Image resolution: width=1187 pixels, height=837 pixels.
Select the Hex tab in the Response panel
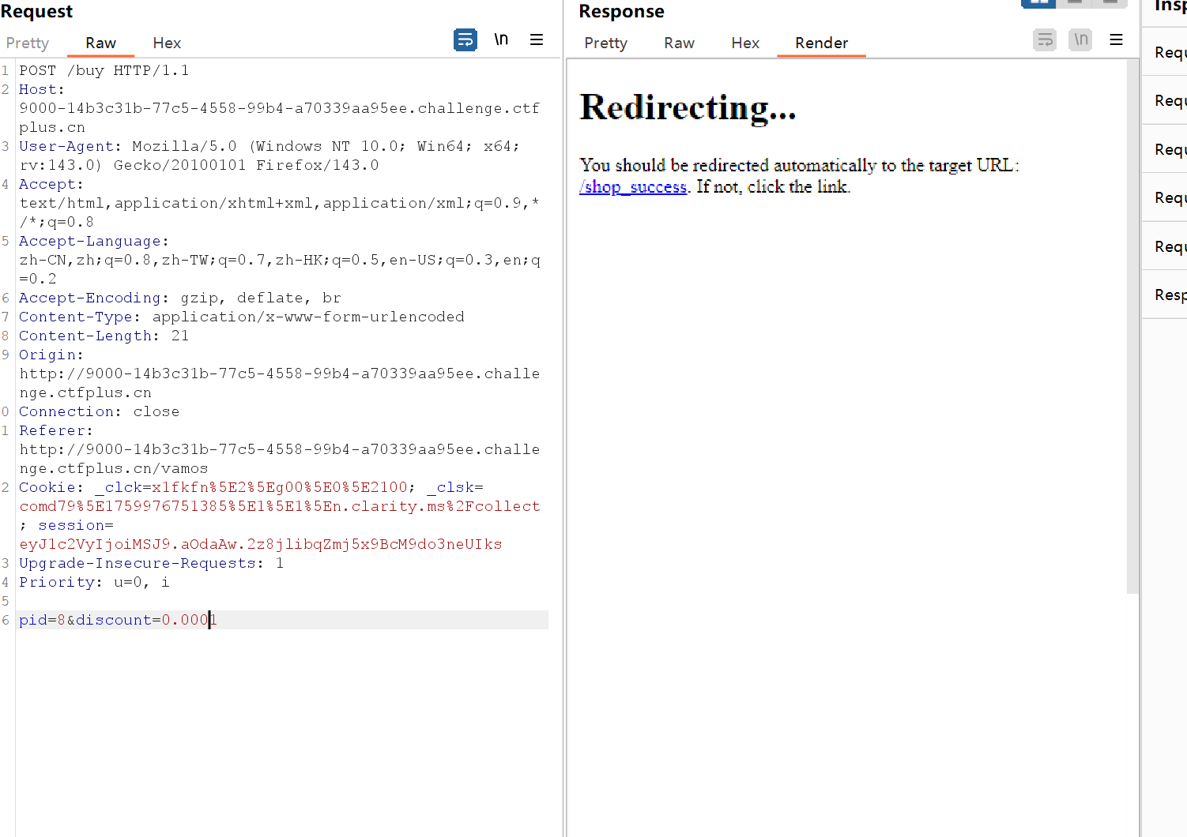[745, 43]
